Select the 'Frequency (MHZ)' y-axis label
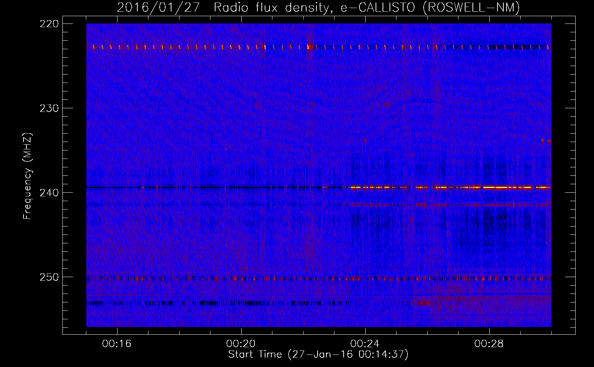 [x=28, y=176]
